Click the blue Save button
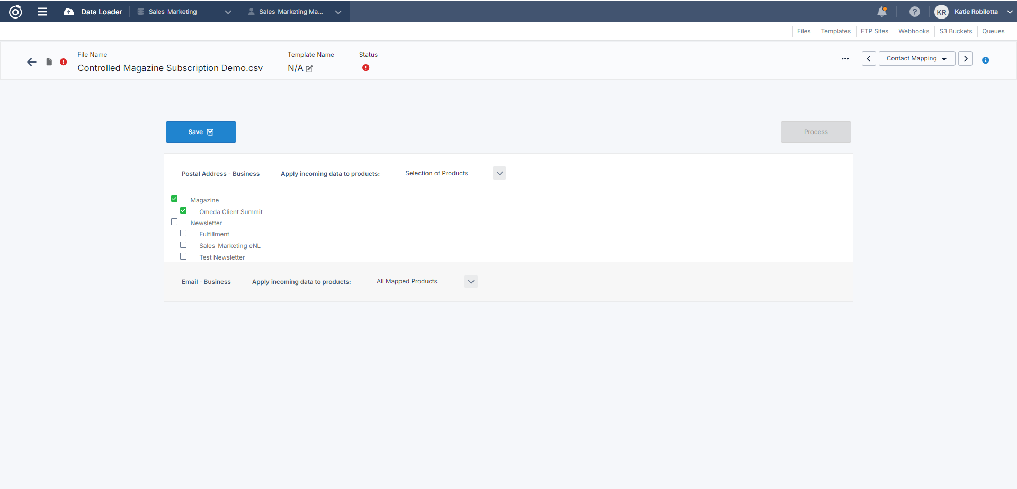This screenshot has height=489, width=1017. (201, 132)
